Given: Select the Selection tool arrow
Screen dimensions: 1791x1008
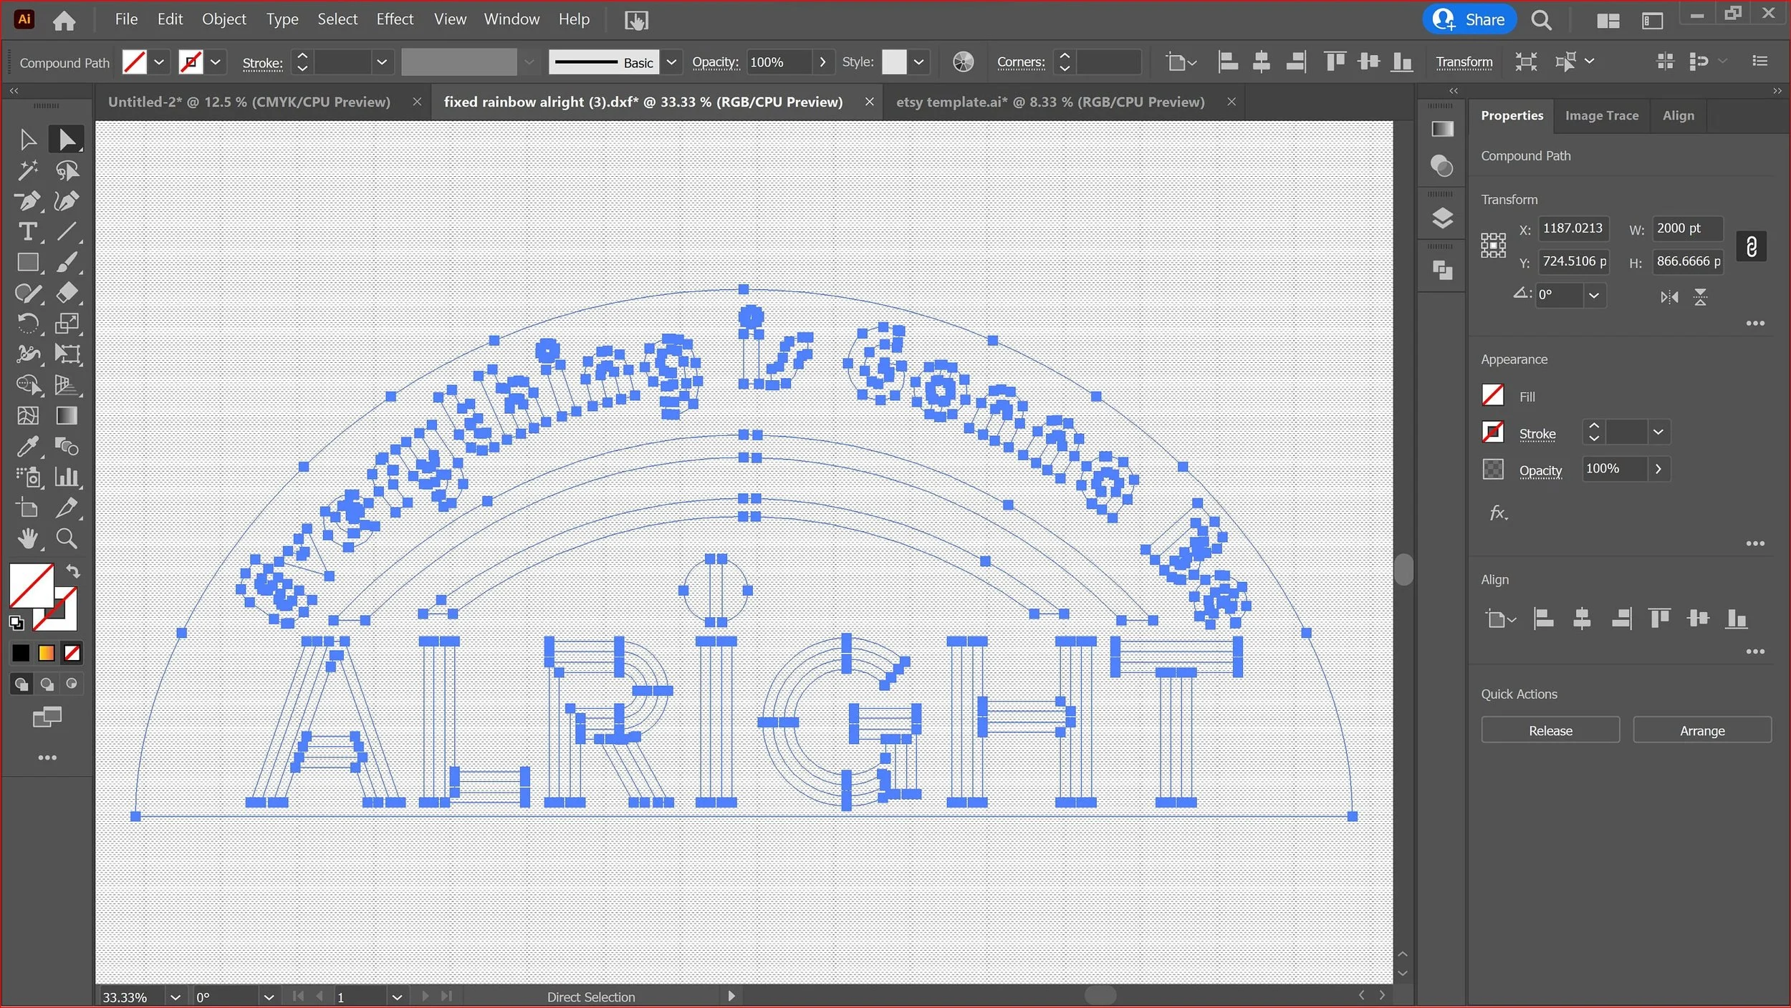Looking at the screenshot, I should tap(28, 139).
